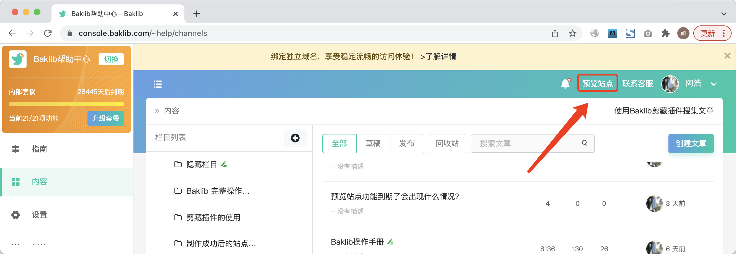Viewport: 736px width, 254px height.
Task: Click the grid icon beside 内容
Action: [16, 182]
